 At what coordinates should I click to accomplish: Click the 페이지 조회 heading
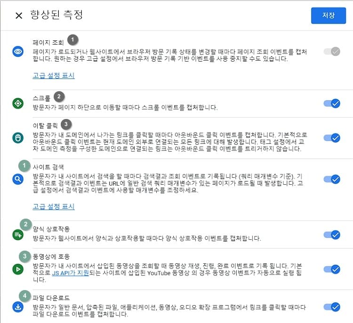click(x=48, y=42)
